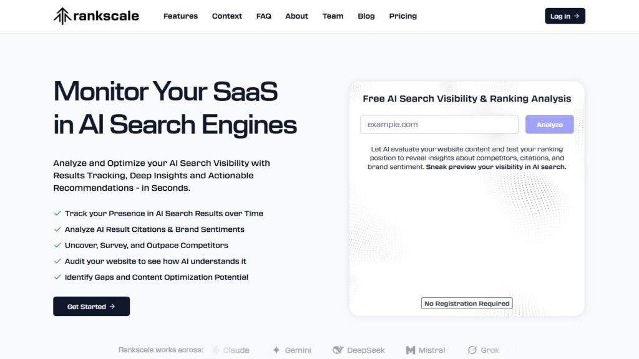Click the Claude logo icon

pos(216,350)
